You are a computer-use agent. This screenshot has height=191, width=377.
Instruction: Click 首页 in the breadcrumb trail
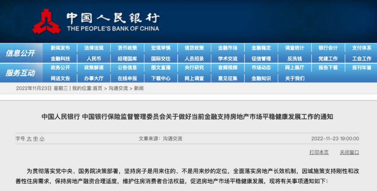(x=97, y=89)
